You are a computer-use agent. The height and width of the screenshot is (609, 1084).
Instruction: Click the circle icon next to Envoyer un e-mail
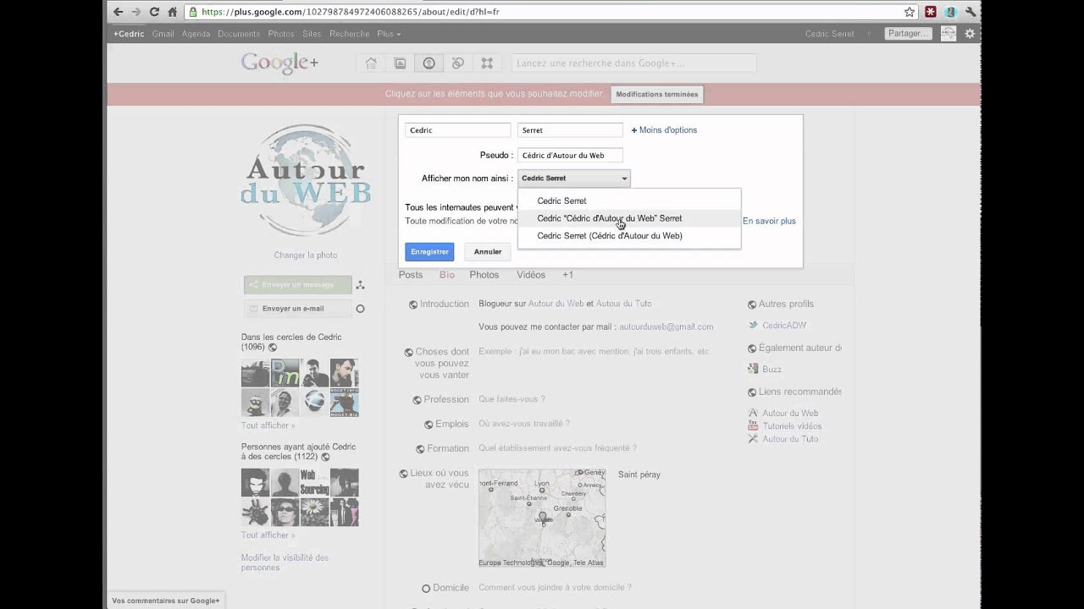click(360, 309)
